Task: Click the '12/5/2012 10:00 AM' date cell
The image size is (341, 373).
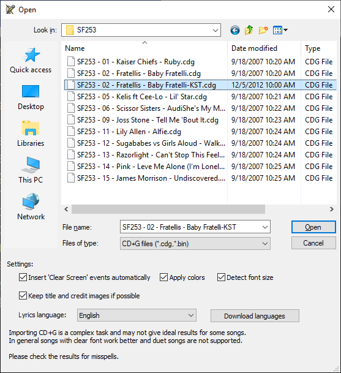Action: [x=263, y=85]
